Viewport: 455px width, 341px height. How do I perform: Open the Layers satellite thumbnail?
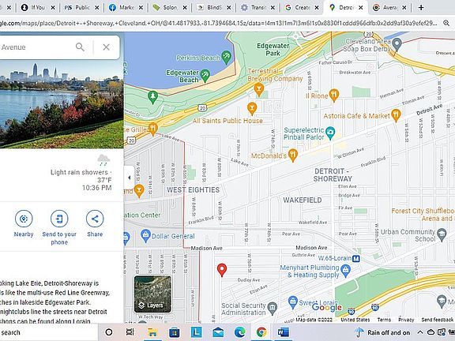point(152,294)
